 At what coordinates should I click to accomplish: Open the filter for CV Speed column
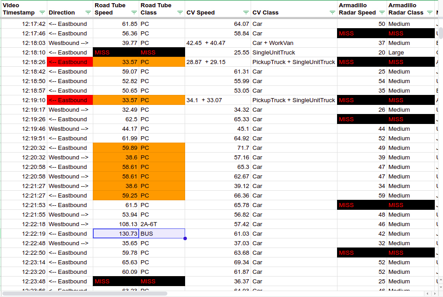click(247, 12)
